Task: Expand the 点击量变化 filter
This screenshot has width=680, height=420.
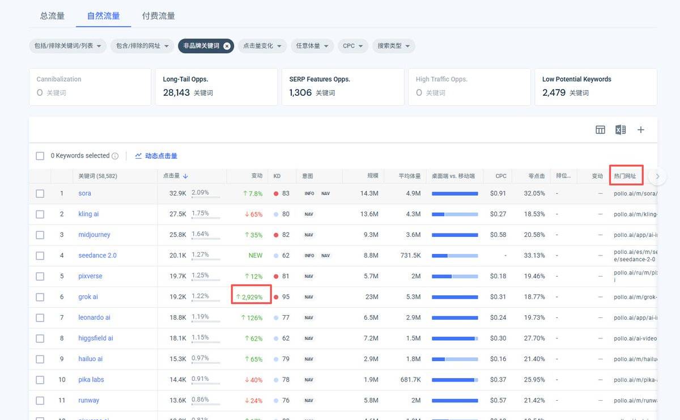Action: pos(262,46)
